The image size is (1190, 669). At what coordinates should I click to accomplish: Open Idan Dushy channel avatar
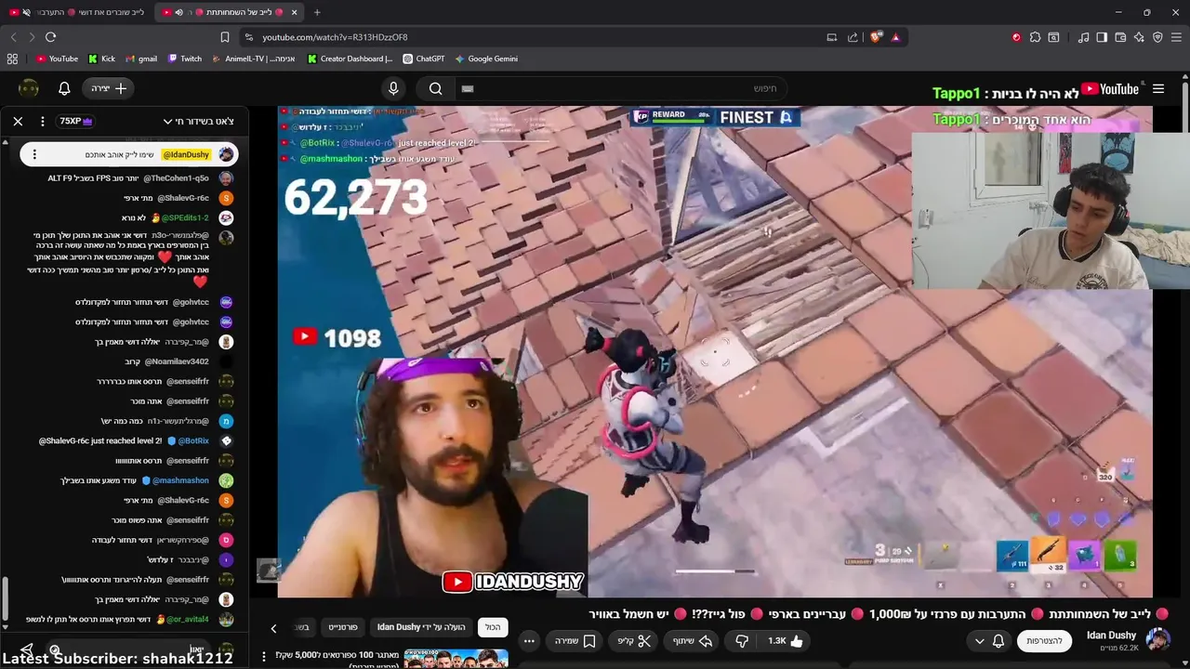point(1158,640)
